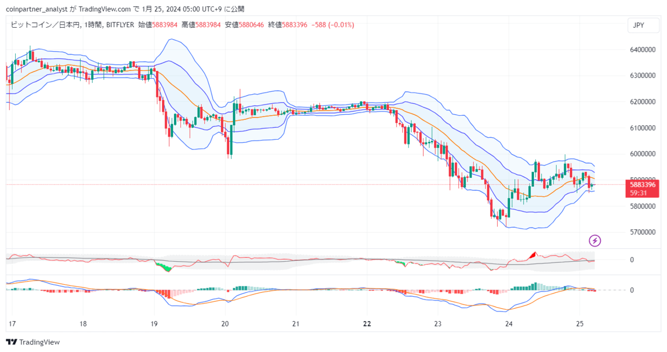Click the oscillator pane zero level label
The image size is (667, 352).
(x=632, y=260)
